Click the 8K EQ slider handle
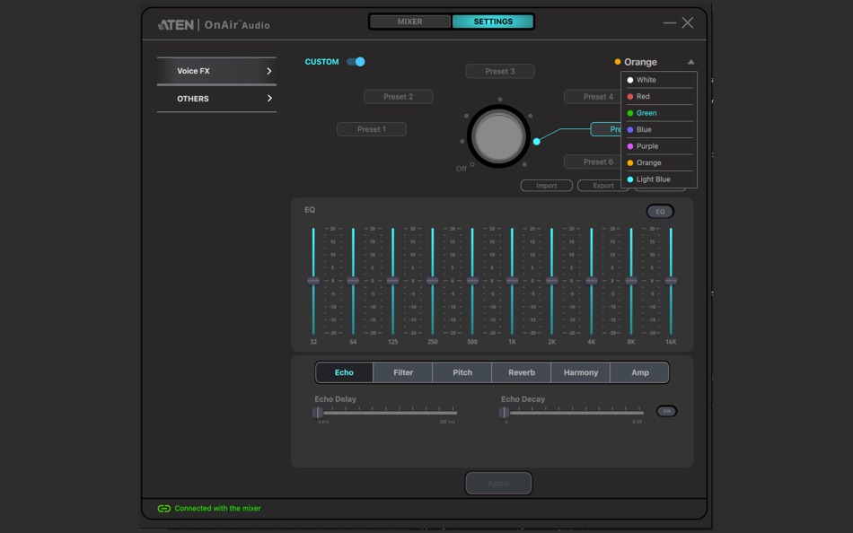 631,281
